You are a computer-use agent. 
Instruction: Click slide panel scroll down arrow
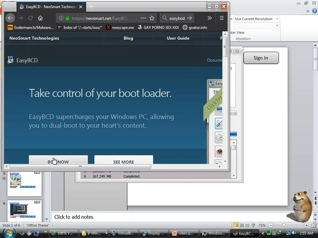coord(47,219)
